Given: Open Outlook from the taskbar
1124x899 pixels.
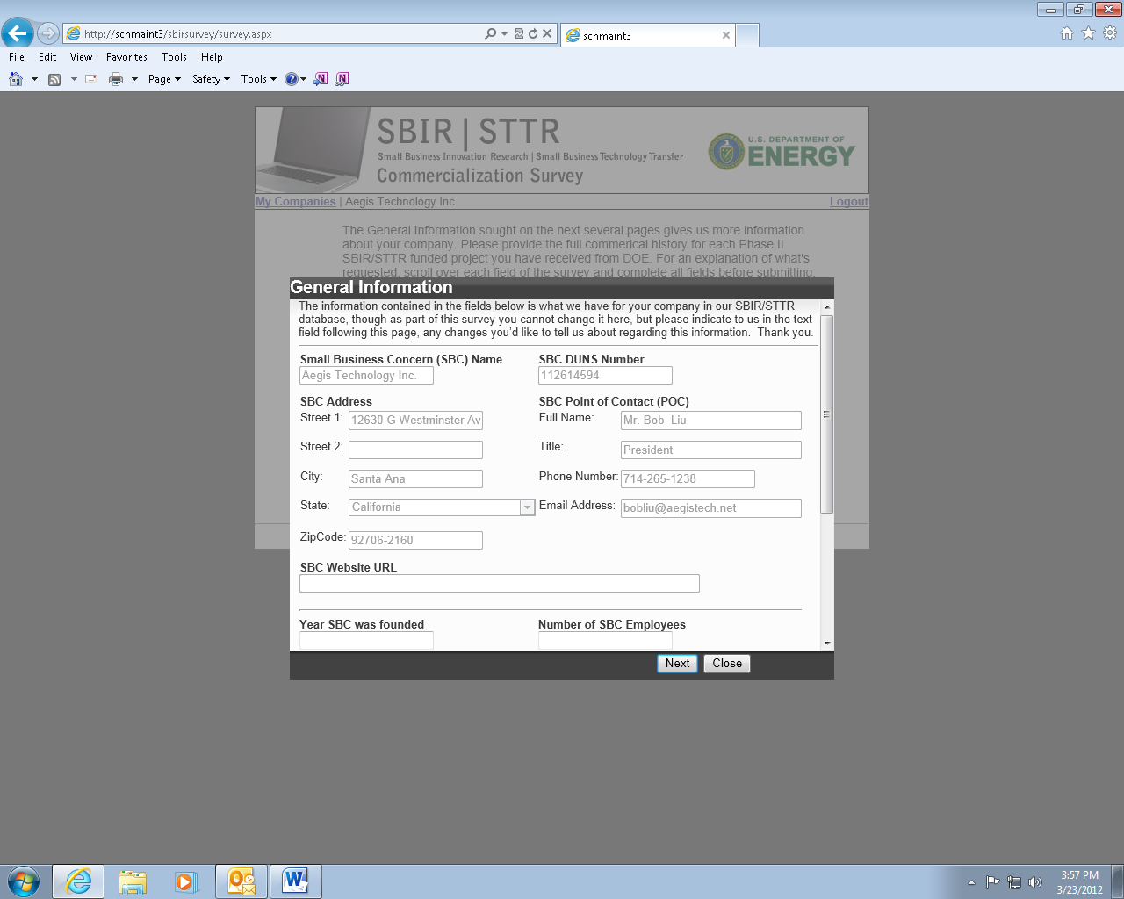Looking at the screenshot, I should [x=241, y=881].
